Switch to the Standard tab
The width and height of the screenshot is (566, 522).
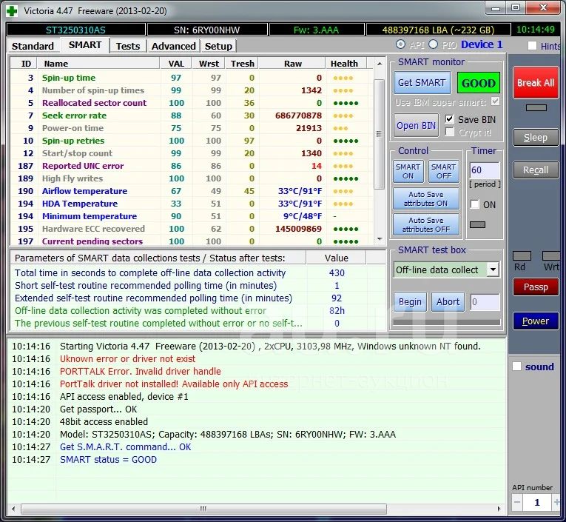[33, 46]
